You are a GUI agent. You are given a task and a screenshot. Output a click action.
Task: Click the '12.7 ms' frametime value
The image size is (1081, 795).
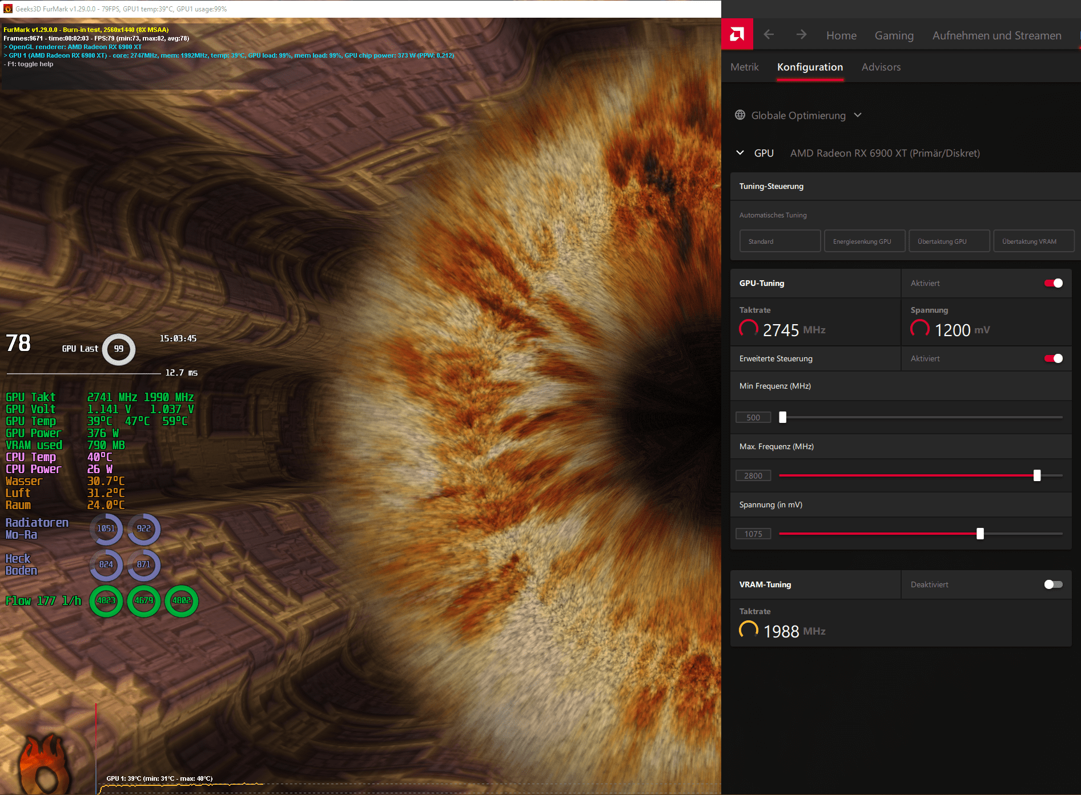pos(181,373)
